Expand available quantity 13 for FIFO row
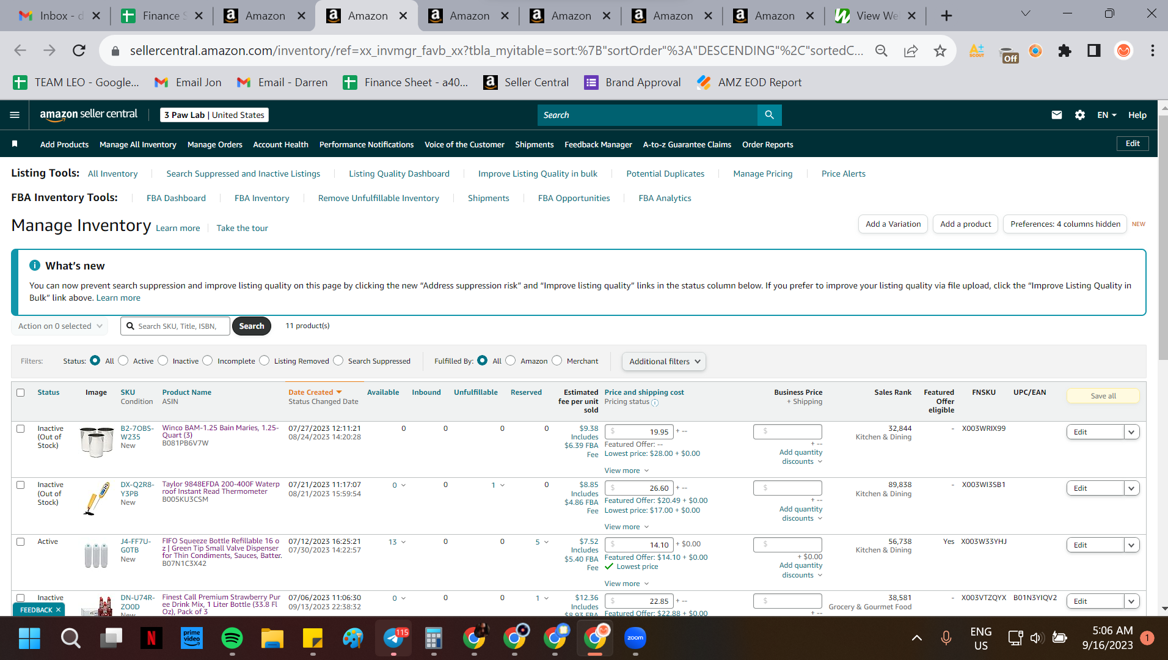 click(397, 542)
